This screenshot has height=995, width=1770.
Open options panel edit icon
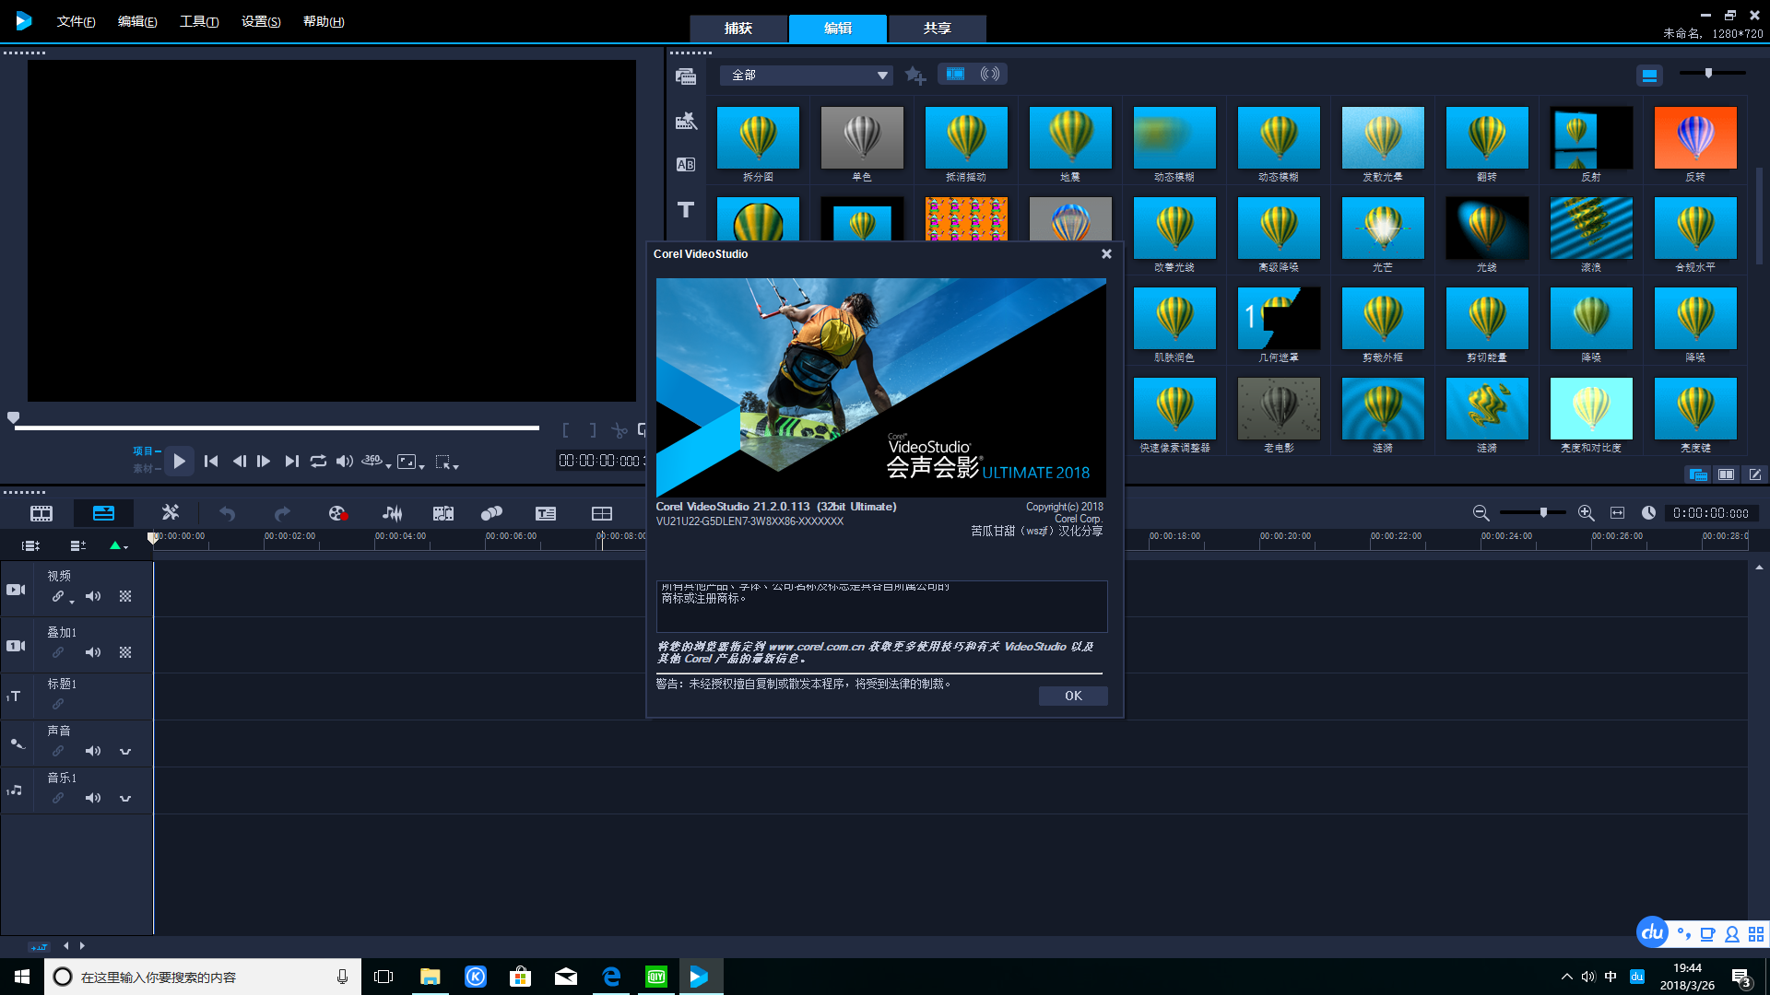tap(1754, 474)
